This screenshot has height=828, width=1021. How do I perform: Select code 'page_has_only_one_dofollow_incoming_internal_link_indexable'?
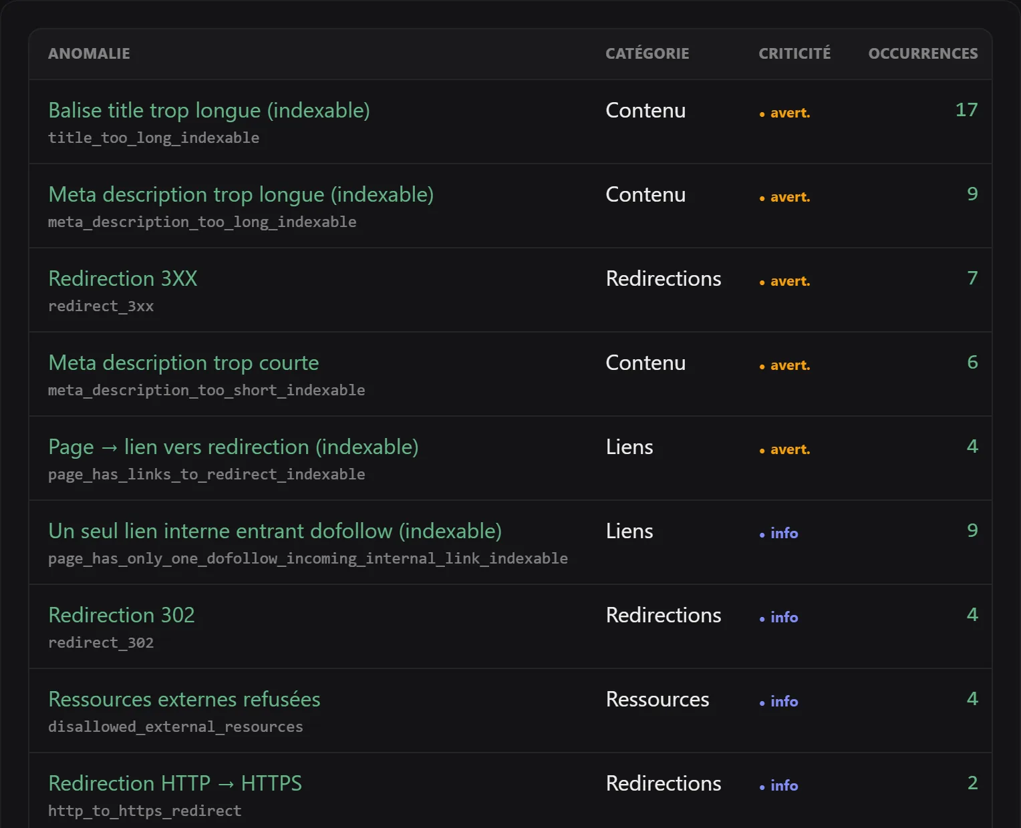pos(308,559)
